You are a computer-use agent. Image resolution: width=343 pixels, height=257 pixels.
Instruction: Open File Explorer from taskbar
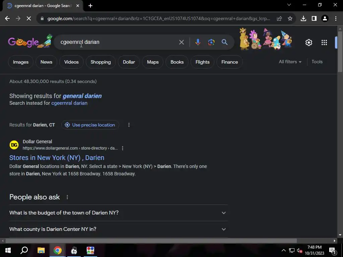[x=41, y=250]
